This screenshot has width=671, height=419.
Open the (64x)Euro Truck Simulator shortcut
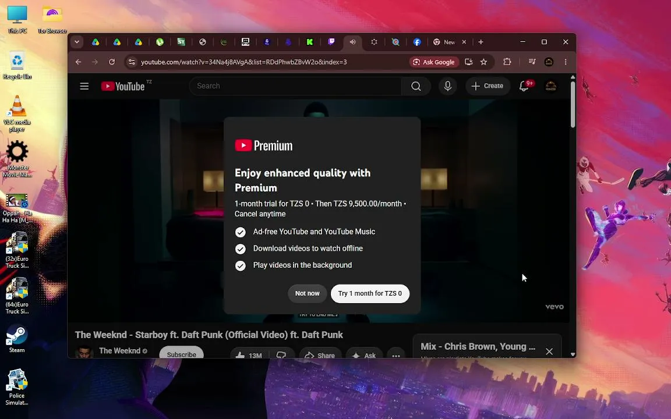pyautogui.click(x=17, y=296)
